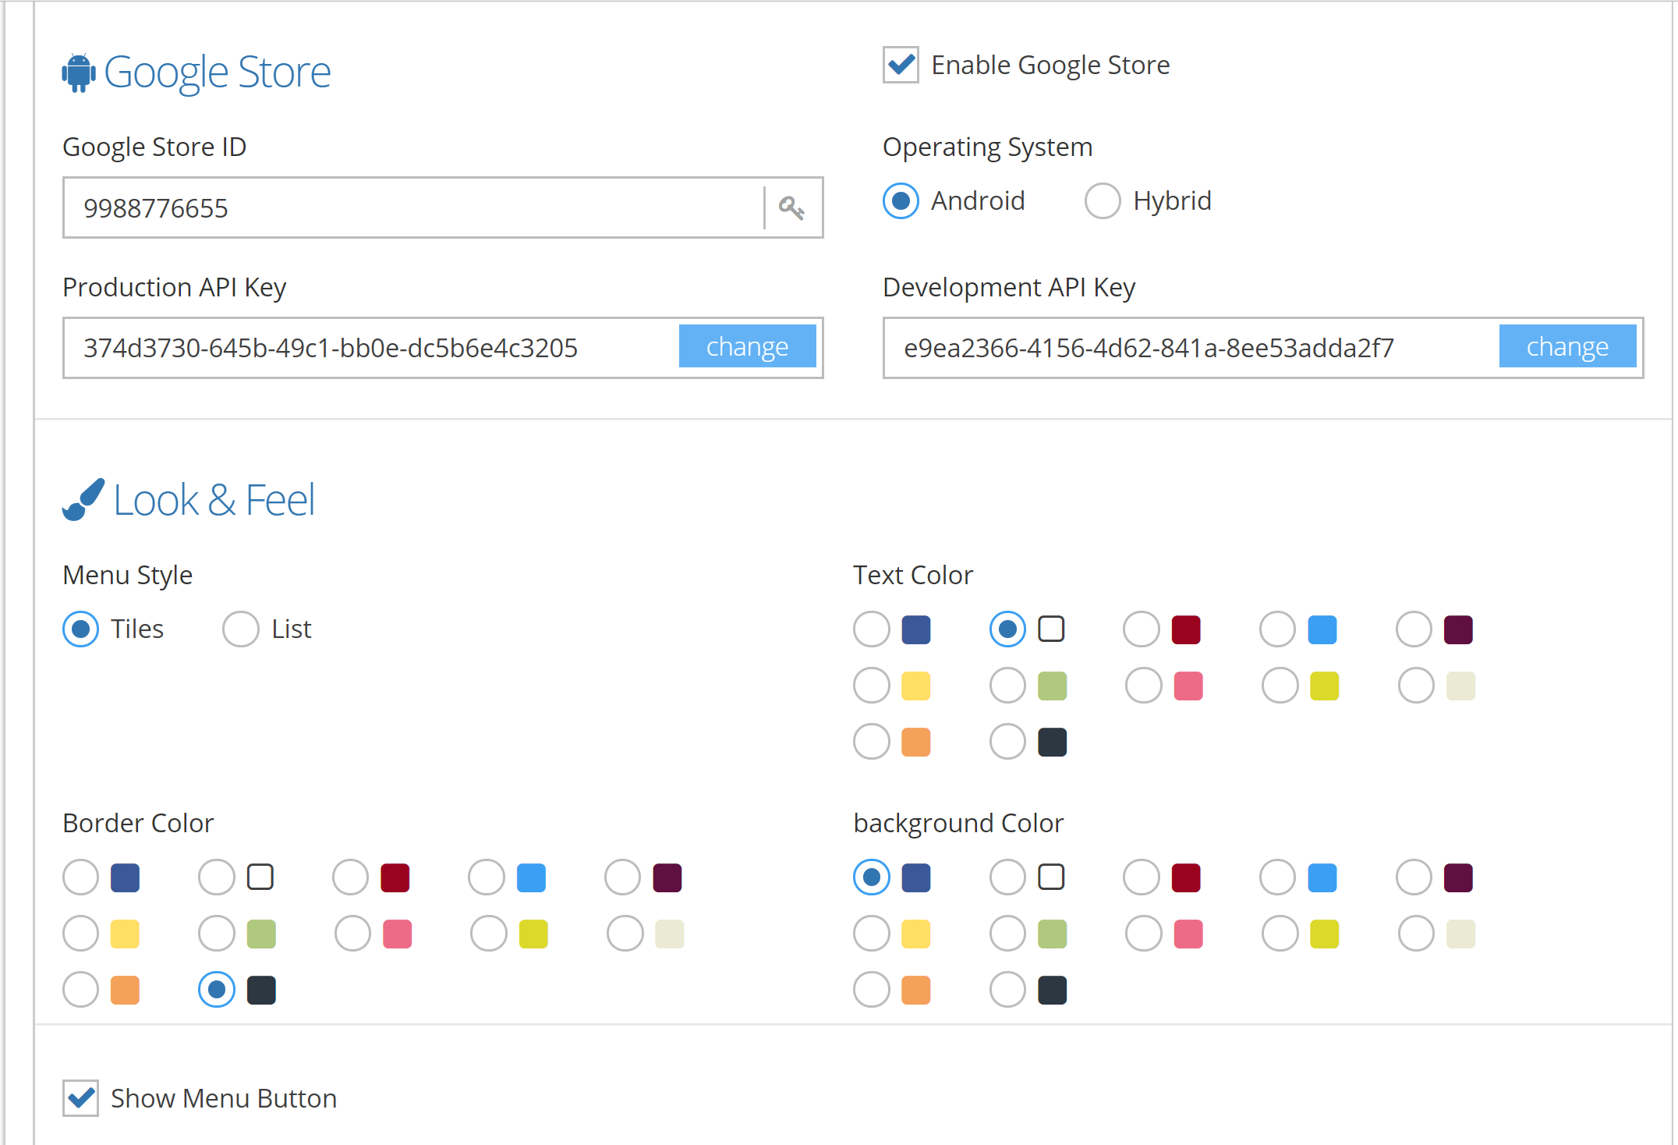Select beige radio under Border Color

(625, 934)
